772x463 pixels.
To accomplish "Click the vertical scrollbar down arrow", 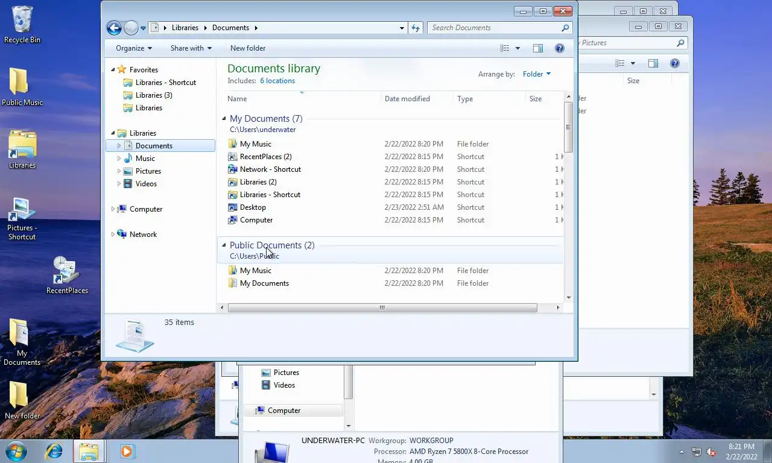I will pos(568,297).
